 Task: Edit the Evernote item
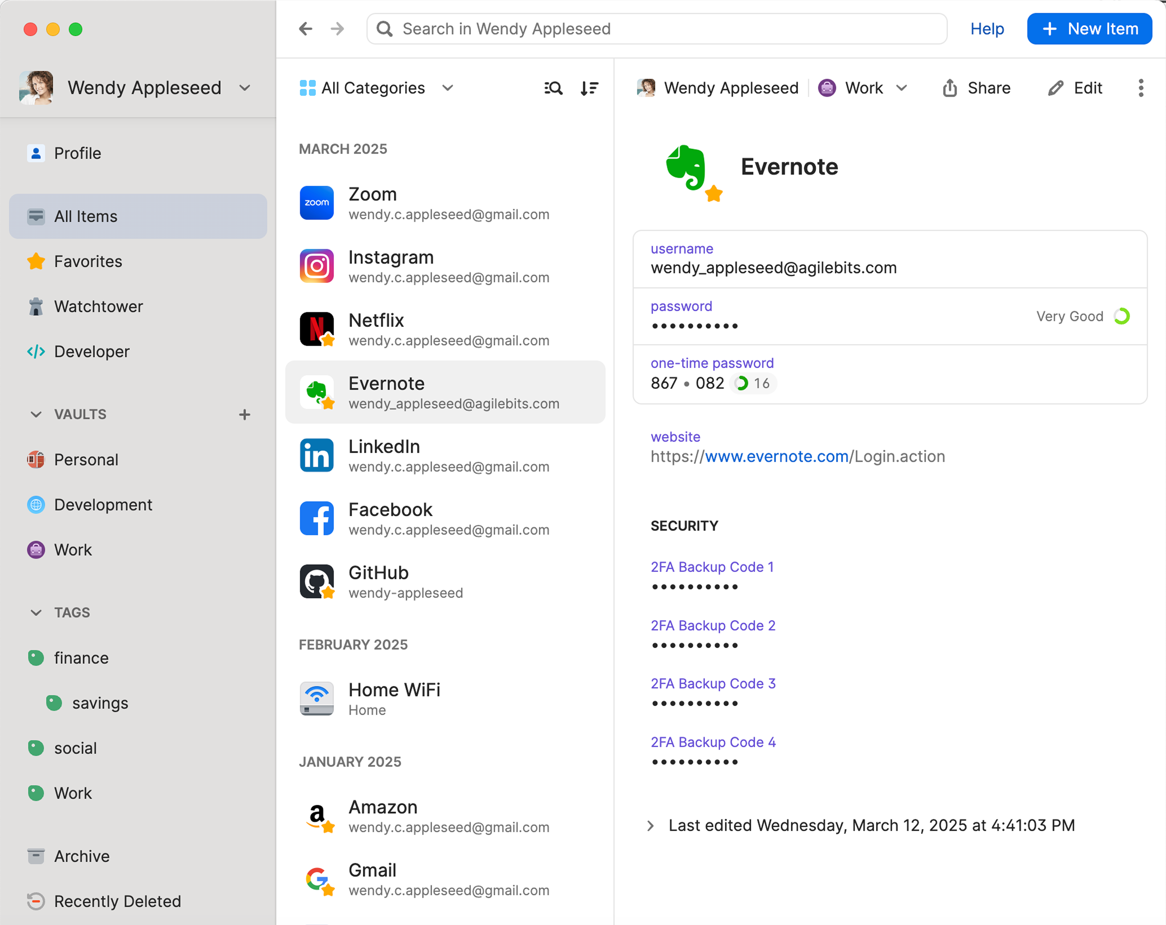(1075, 88)
